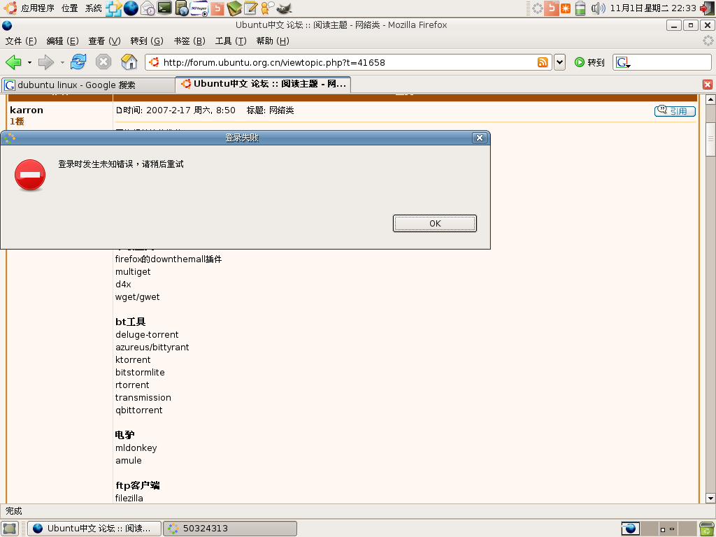Launch the blue globe web browser launcher
The width and height of the screenshot is (716, 537).
131,8
